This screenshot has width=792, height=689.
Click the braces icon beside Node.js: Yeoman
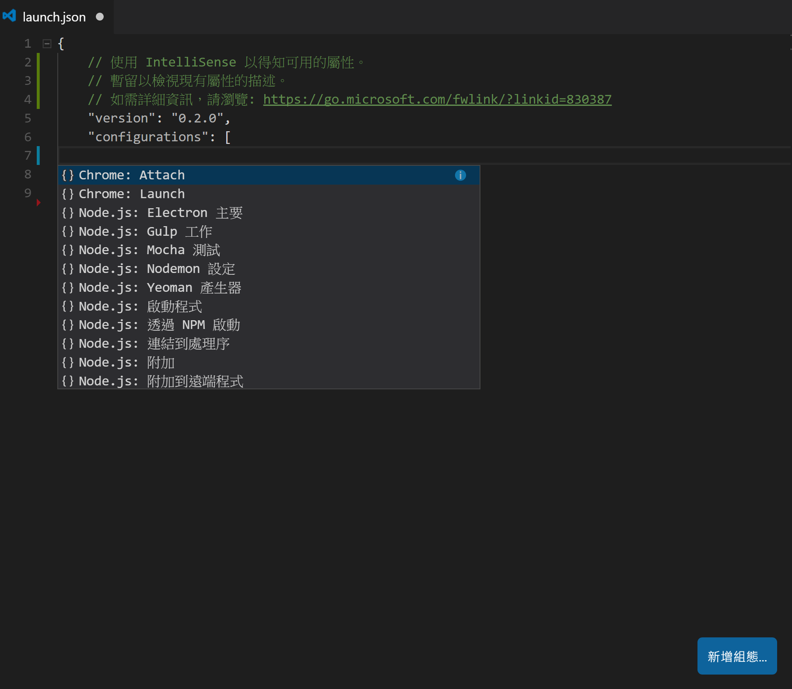click(68, 287)
